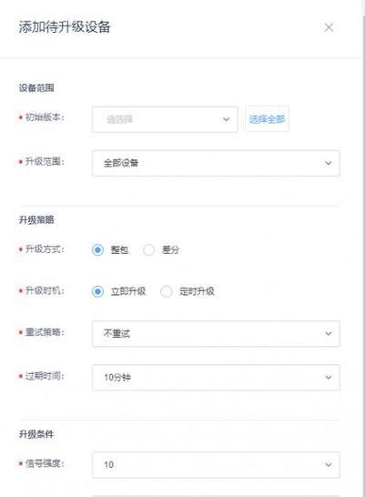This screenshot has width=365, height=497.
Task: Select the 差分 upgrade method radio
Action: coord(149,249)
